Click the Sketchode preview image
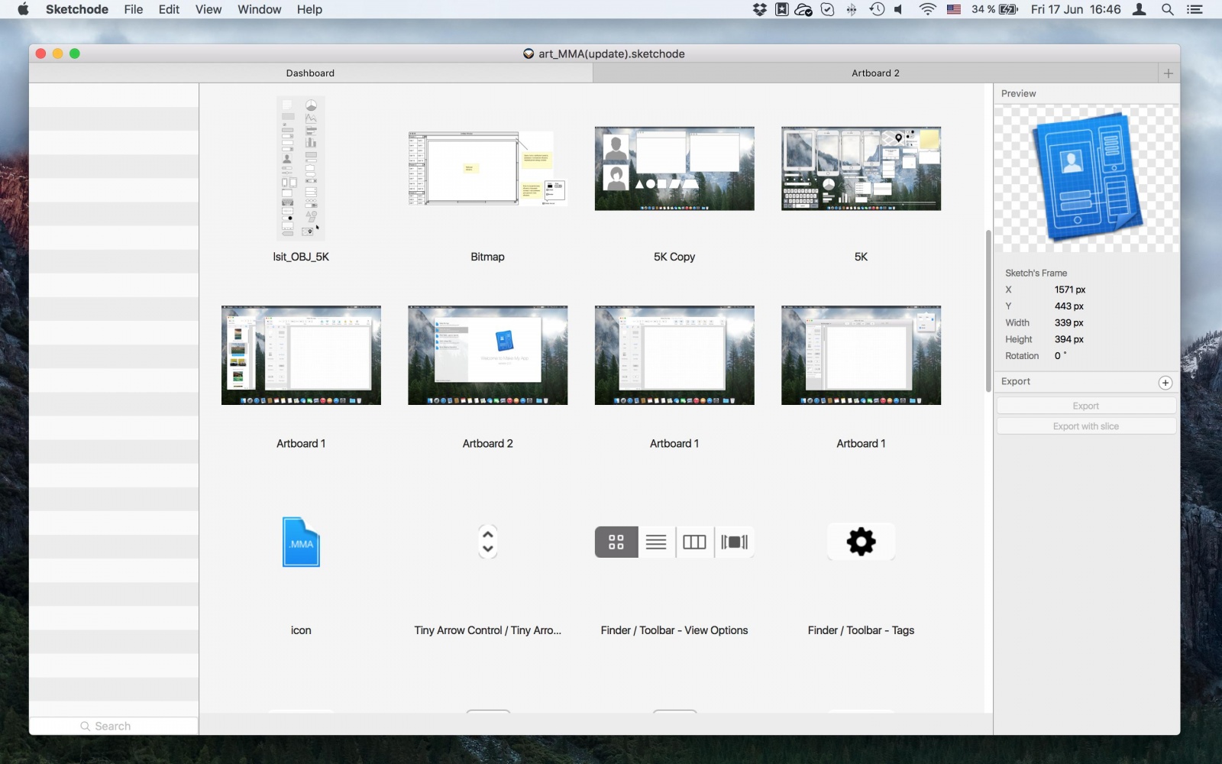Viewport: 1222px width, 764px height. pyautogui.click(x=1086, y=178)
